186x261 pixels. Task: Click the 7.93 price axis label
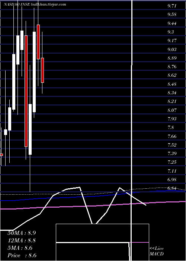pyautogui.click(x=172, y=119)
